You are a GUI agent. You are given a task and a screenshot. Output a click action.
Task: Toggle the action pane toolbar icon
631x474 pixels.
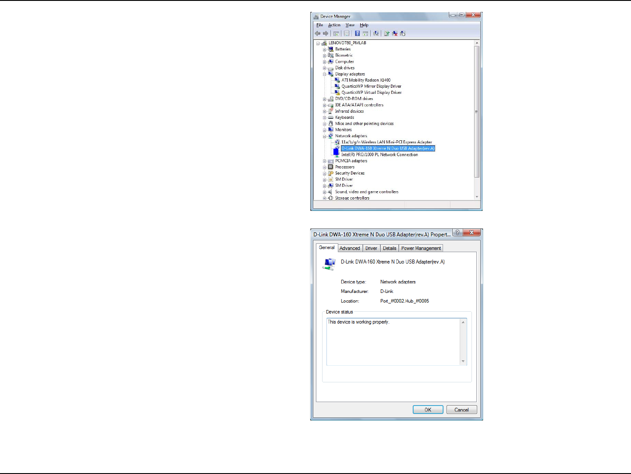(x=365, y=33)
